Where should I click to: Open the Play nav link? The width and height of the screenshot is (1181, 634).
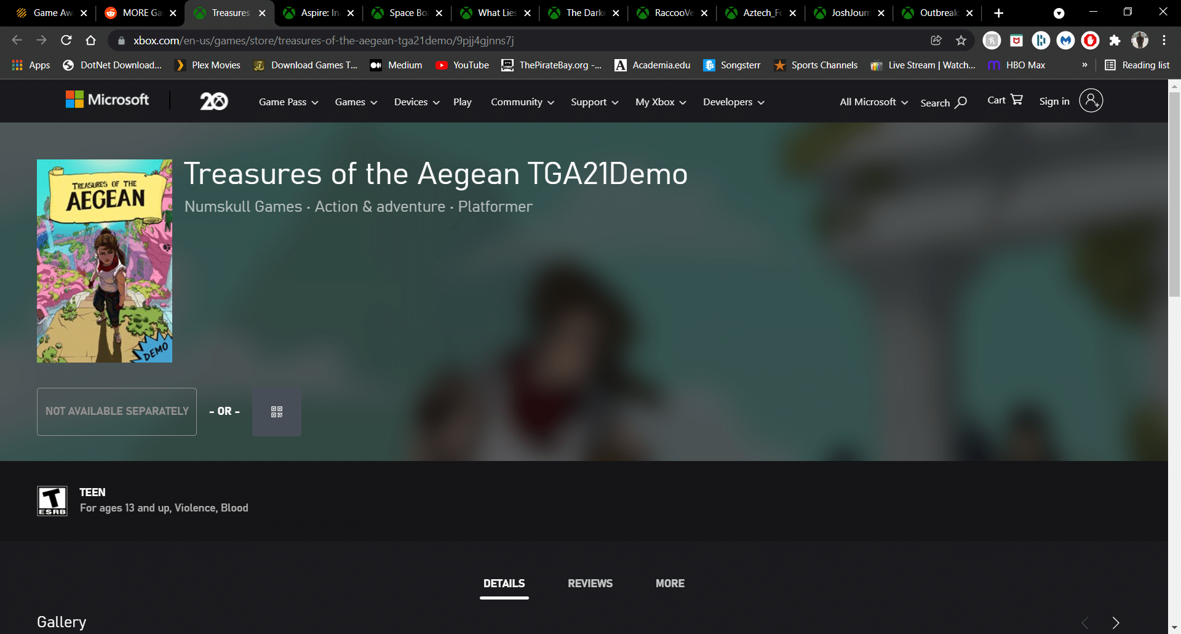463,102
